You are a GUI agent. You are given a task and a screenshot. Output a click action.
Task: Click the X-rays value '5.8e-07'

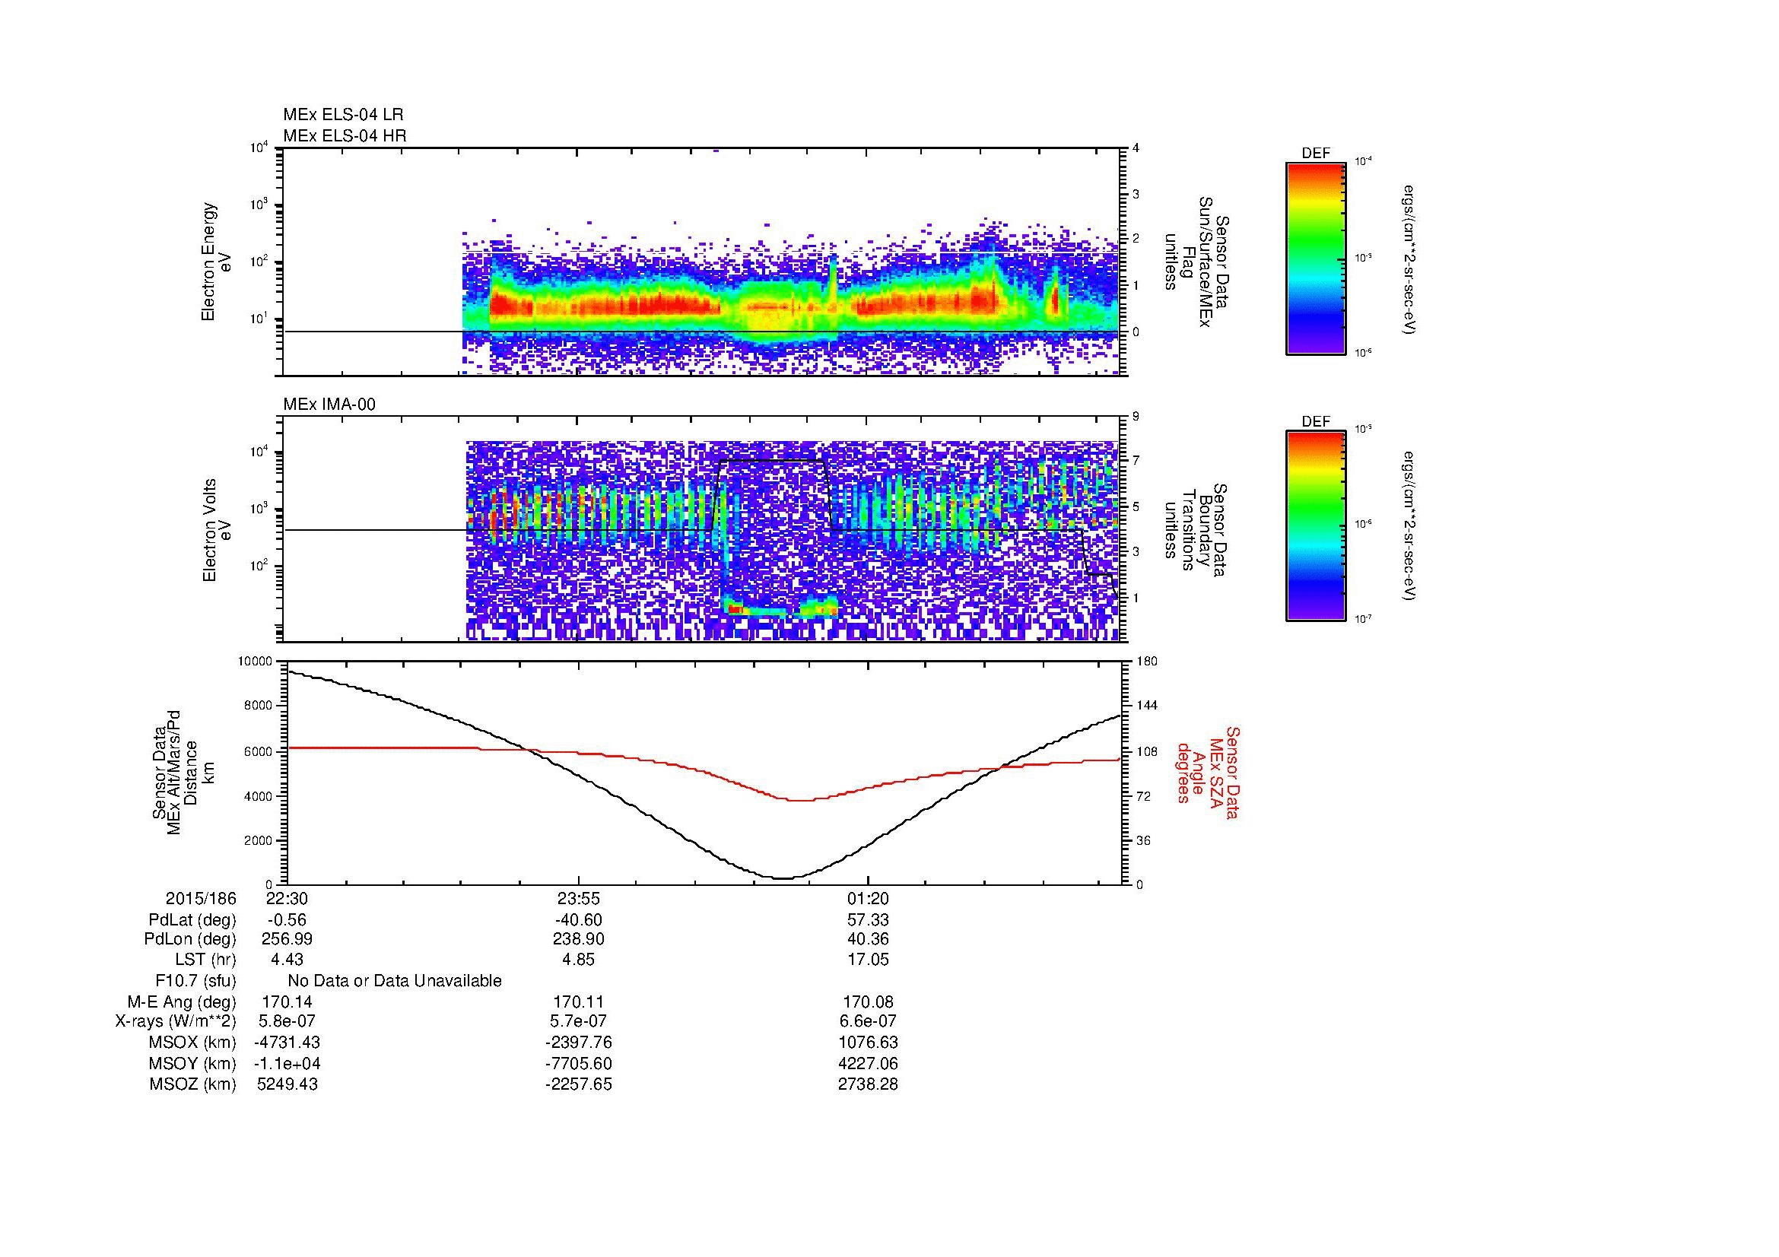[287, 1021]
